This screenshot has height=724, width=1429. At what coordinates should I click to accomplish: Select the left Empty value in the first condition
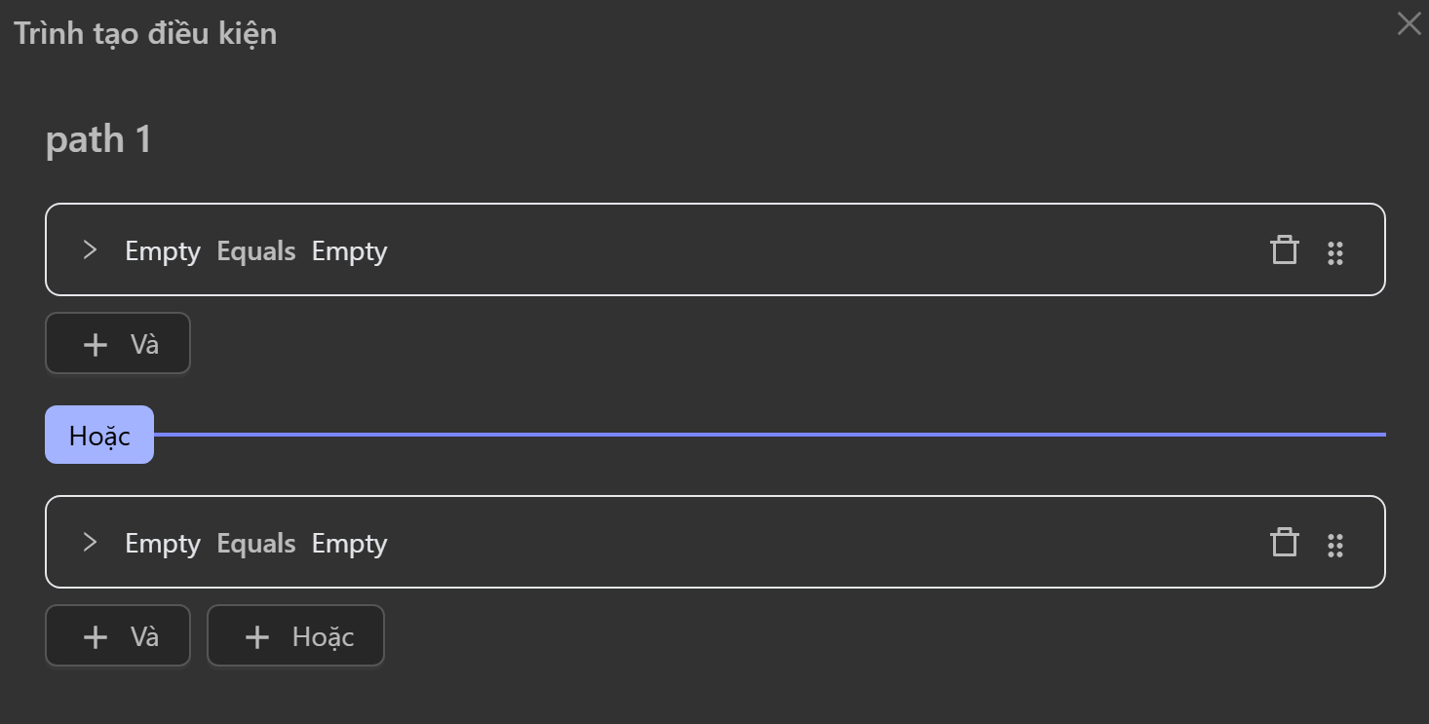point(162,251)
